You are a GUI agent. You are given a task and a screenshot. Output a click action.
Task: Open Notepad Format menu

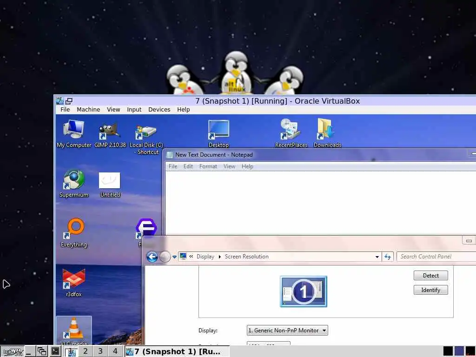[x=208, y=166]
